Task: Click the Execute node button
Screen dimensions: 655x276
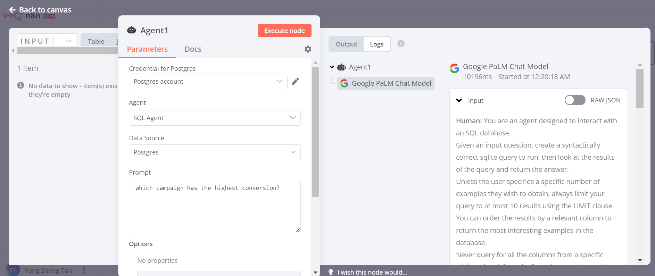Action: pyautogui.click(x=284, y=31)
